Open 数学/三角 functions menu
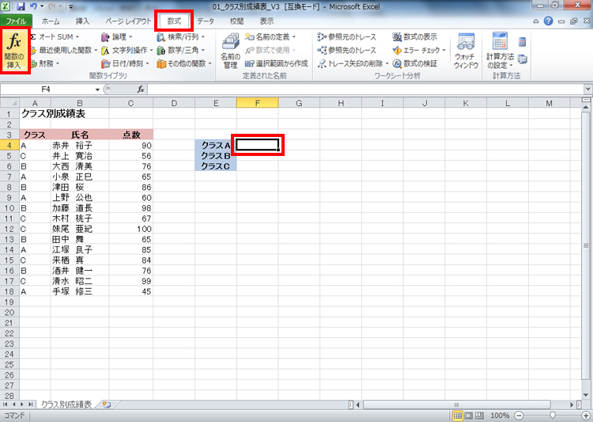The width and height of the screenshot is (593, 422). [181, 50]
